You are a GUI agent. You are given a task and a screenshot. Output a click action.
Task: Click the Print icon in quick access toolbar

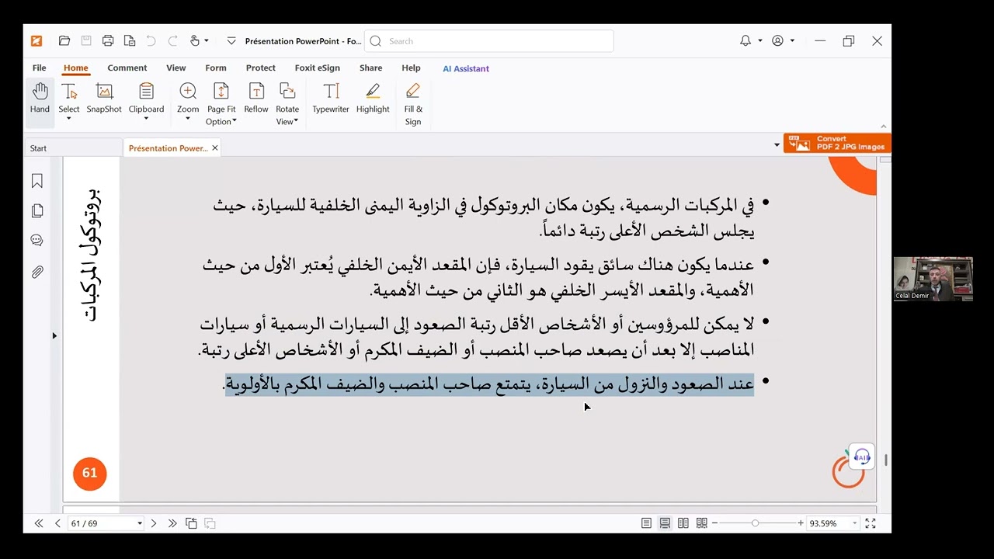point(108,41)
